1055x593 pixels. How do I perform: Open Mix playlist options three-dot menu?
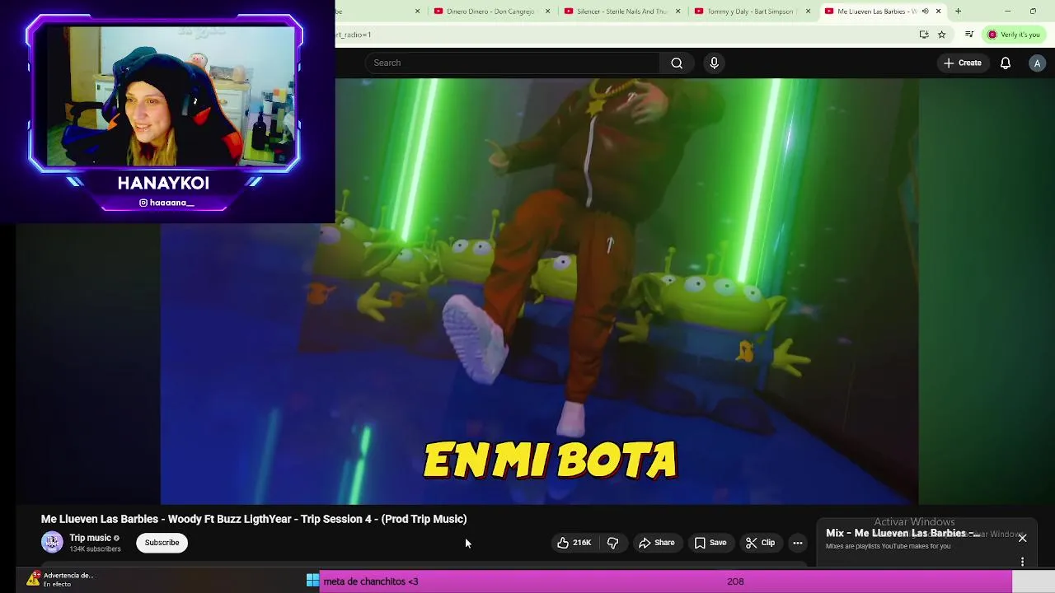click(1022, 562)
